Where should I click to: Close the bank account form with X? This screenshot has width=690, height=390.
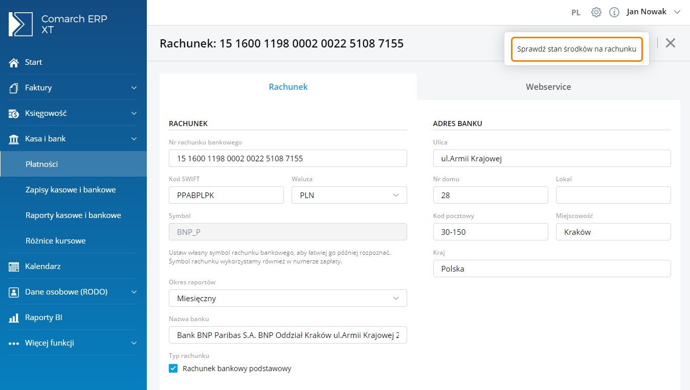coord(670,43)
